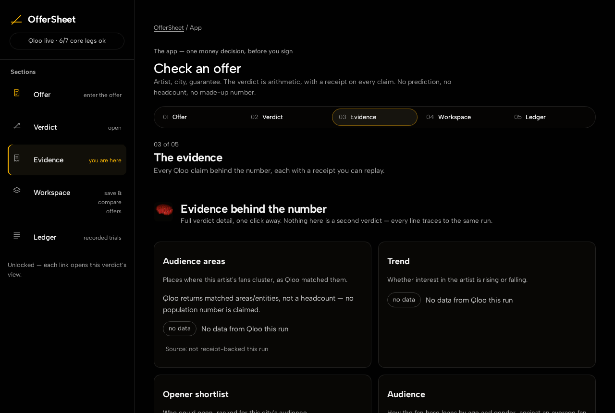Click the 'enter the offer' caption

102,95
